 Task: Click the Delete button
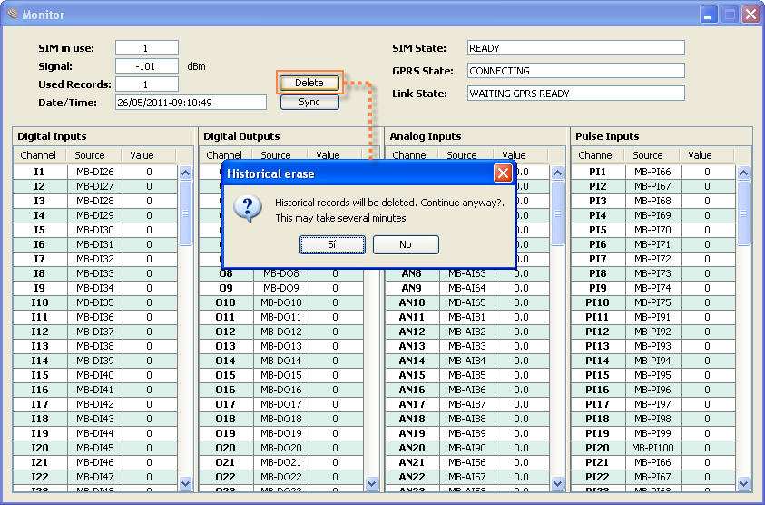pos(309,84)
